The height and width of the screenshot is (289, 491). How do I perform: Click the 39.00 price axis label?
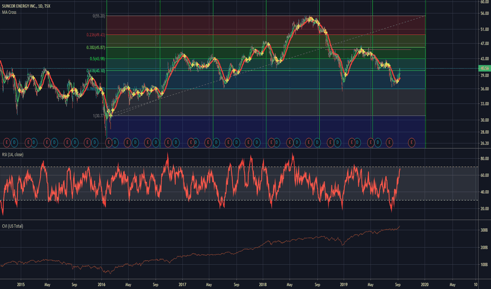(485, 75)
